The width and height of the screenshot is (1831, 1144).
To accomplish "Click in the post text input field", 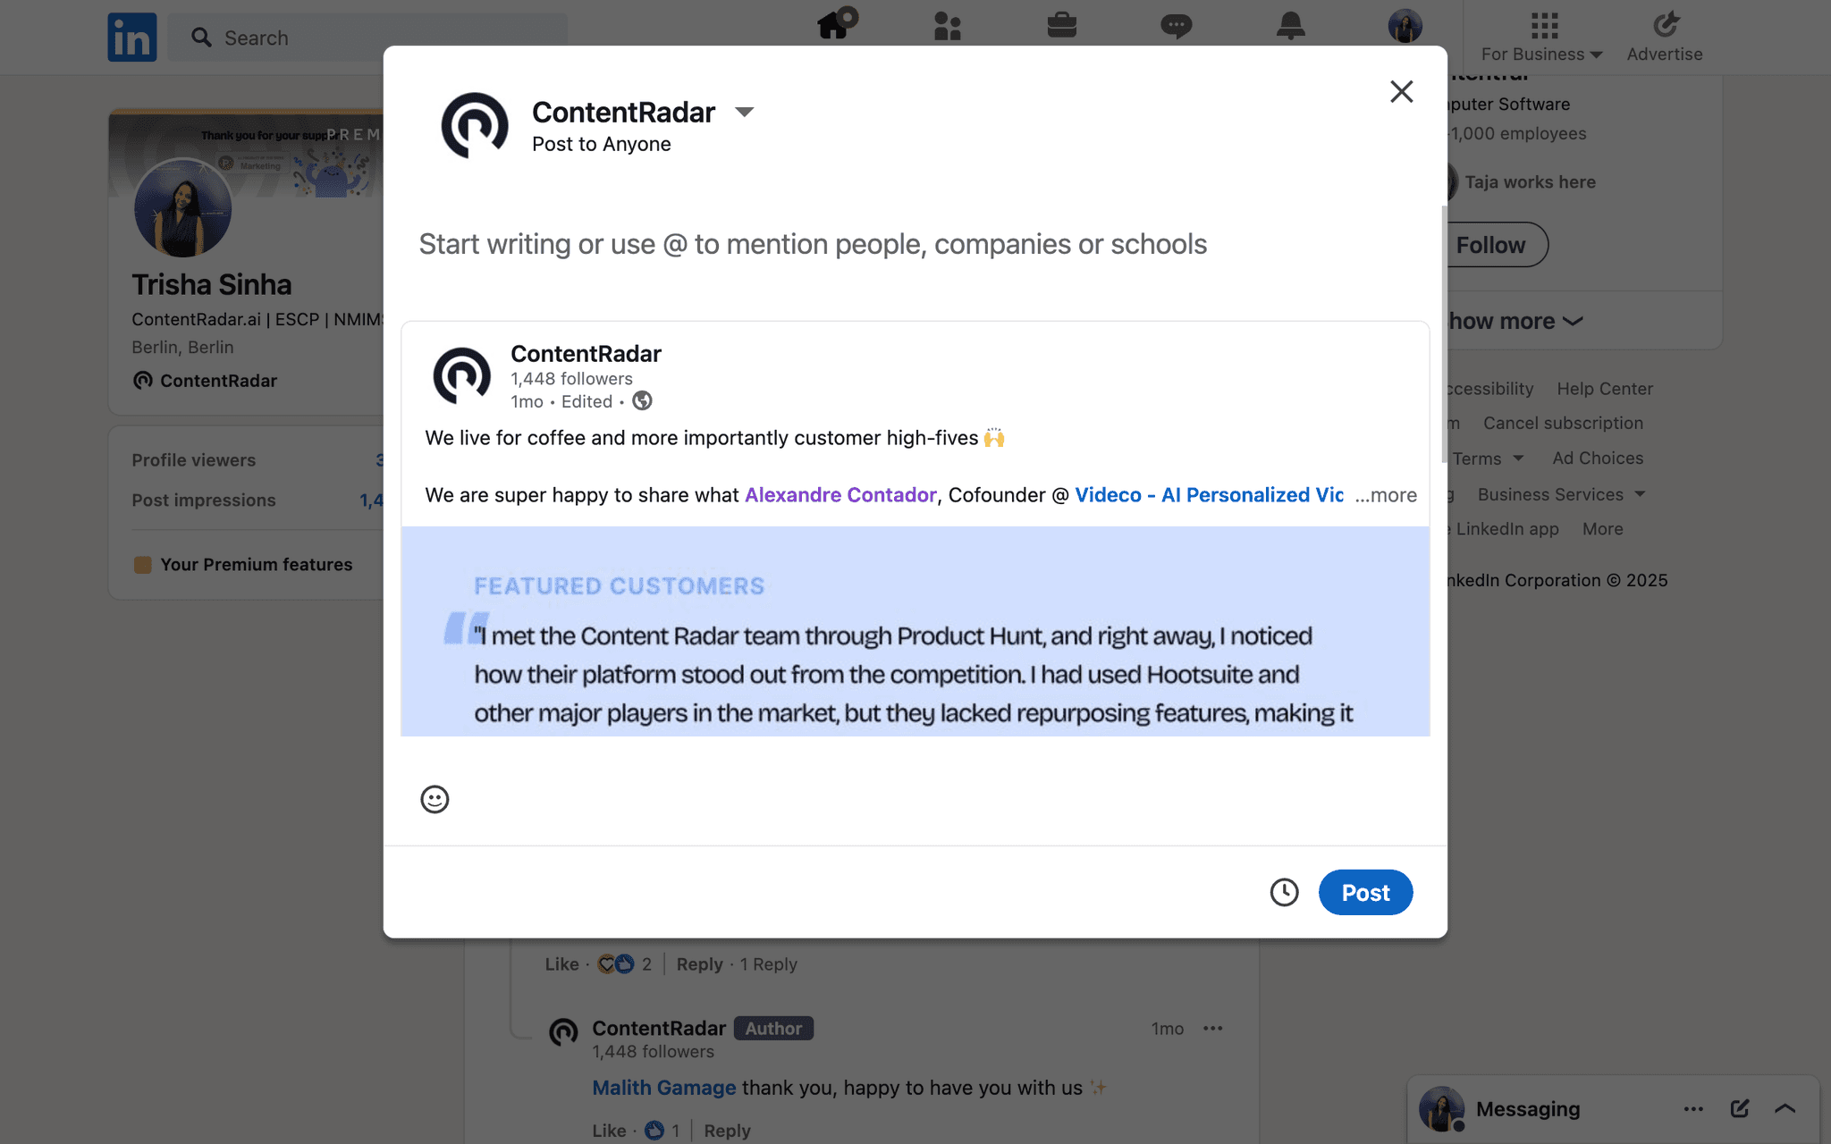I will tap(814, 243).
